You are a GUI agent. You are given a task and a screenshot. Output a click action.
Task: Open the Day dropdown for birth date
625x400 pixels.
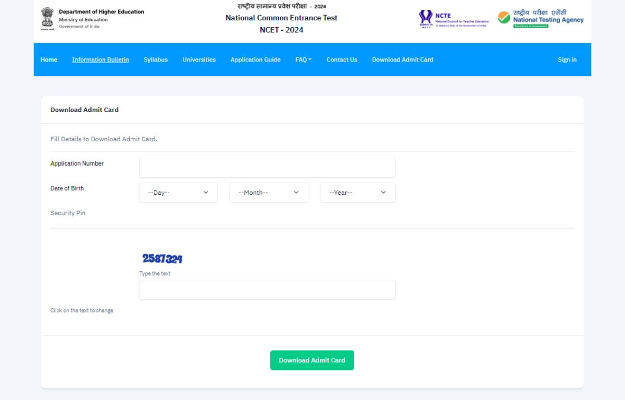(x=178, y=193)
